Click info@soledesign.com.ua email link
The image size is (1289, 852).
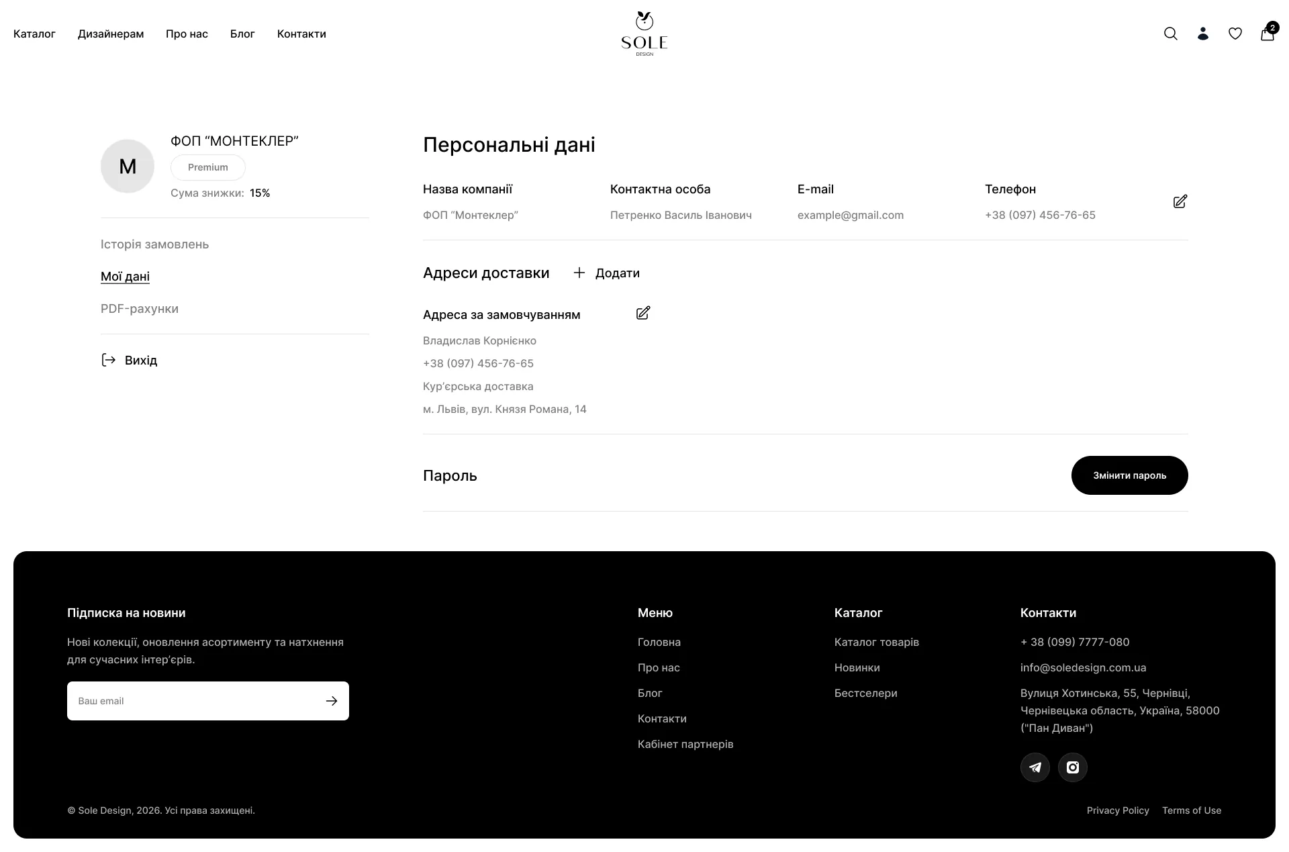(1084, 667)
